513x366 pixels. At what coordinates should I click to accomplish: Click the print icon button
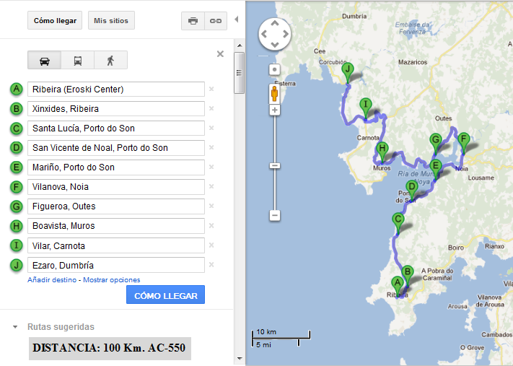pos(193,21)
